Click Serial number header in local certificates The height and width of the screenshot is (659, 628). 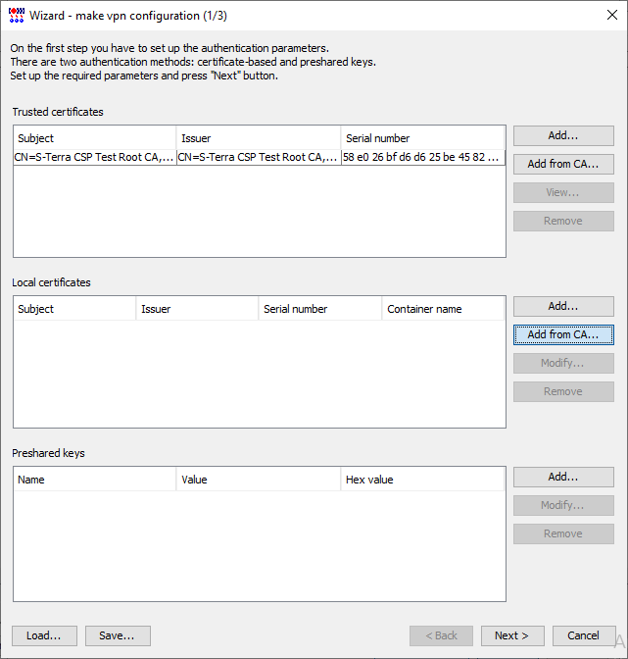[319, 309]
